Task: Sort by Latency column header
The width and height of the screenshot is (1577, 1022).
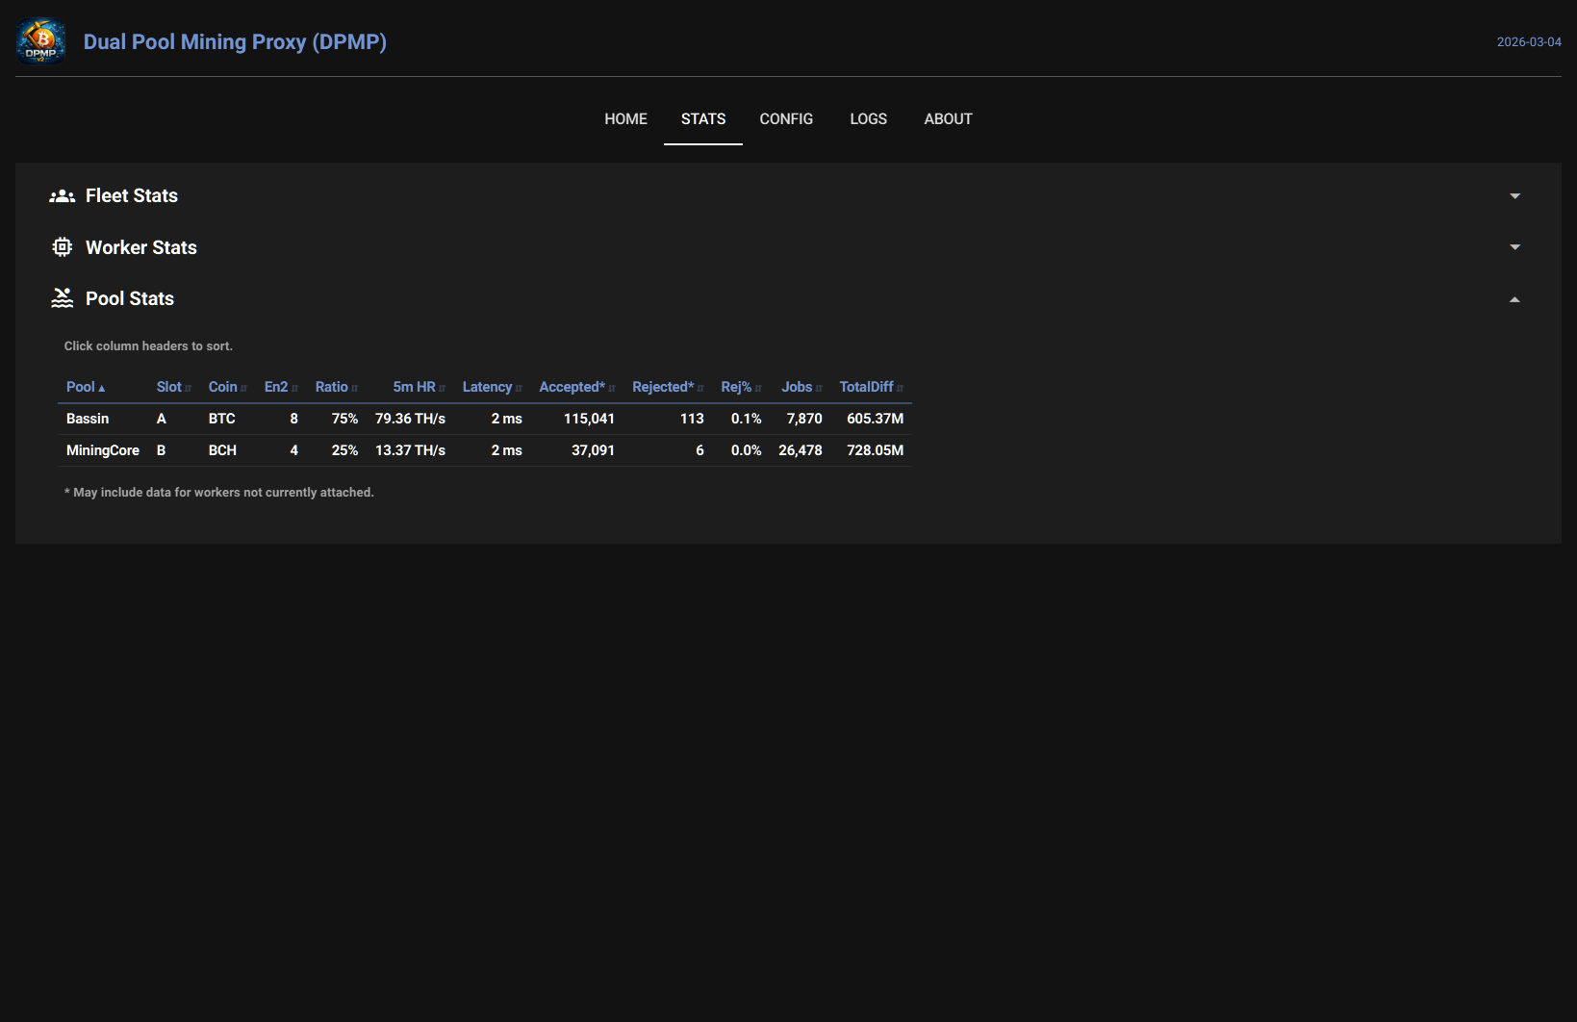Action: point(488,387)
